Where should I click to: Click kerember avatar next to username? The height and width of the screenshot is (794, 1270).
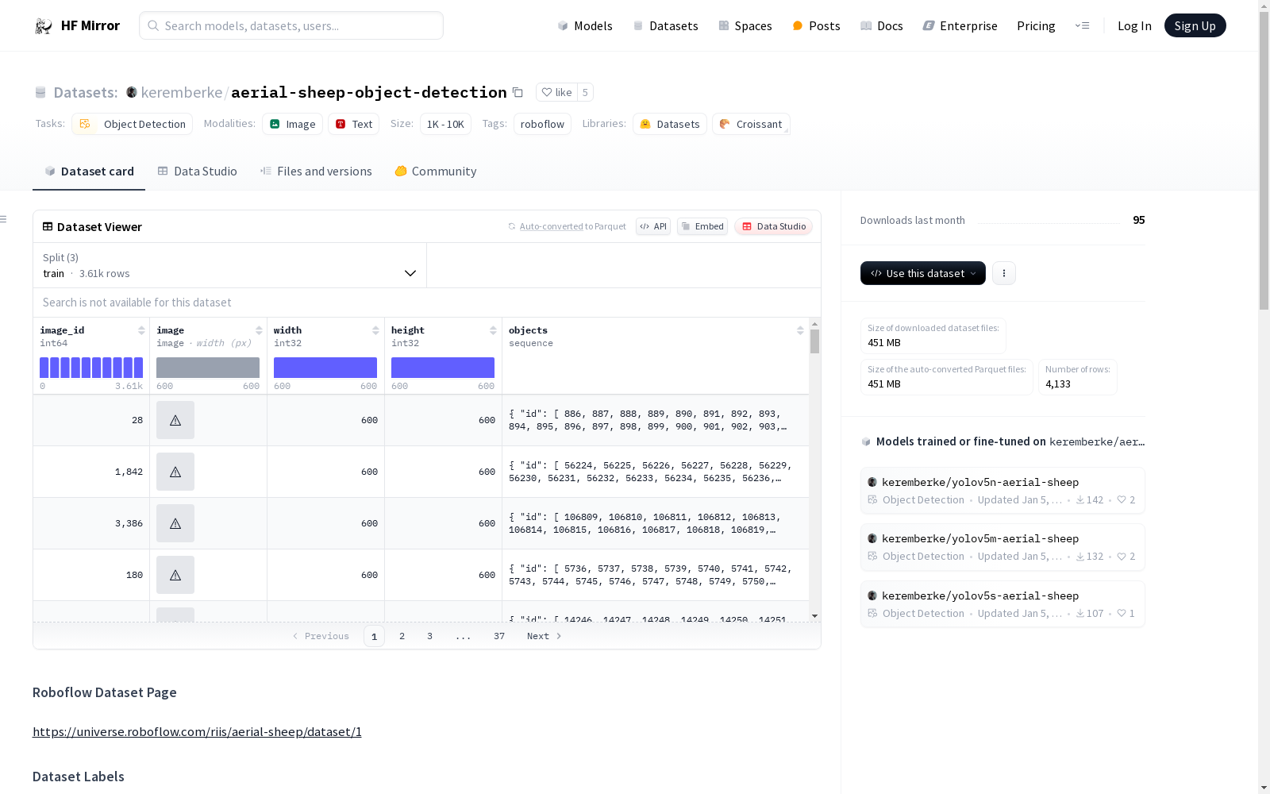[132, 92]
